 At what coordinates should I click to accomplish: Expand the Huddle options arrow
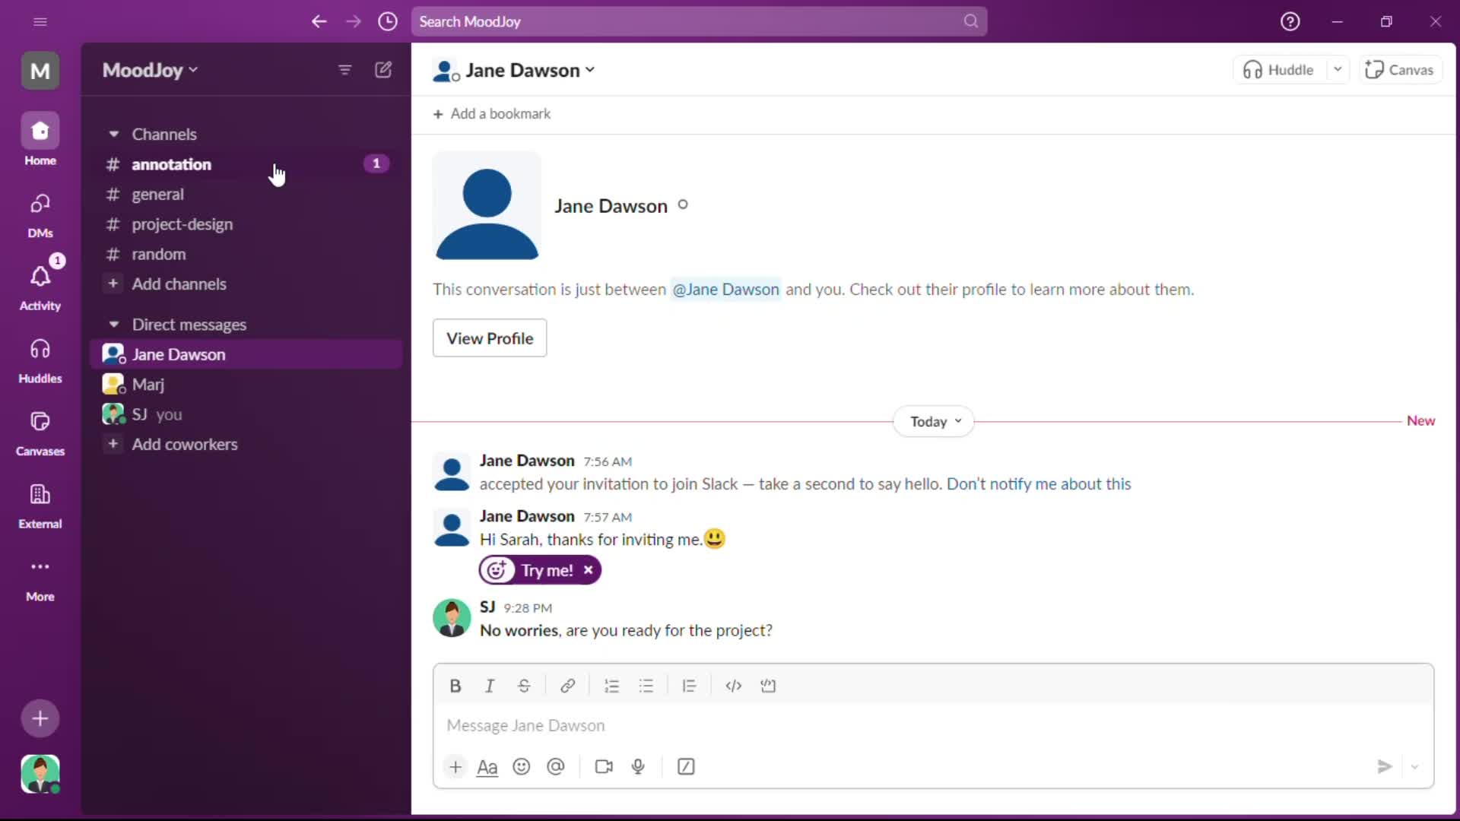(1338, 70)
